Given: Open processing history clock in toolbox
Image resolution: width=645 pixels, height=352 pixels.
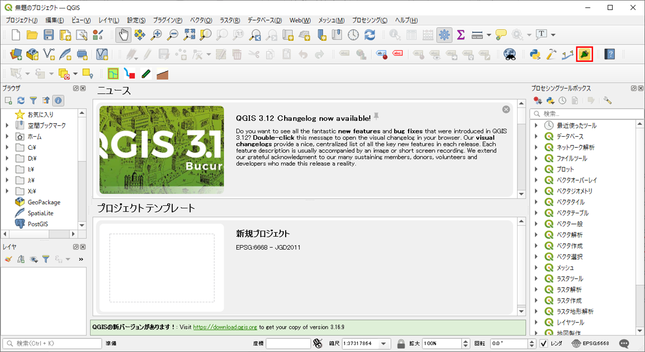Looking at the screenshot, I should point(562,101).
